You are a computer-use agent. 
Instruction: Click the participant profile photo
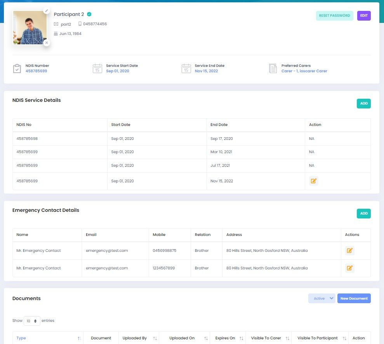point(30,28)
